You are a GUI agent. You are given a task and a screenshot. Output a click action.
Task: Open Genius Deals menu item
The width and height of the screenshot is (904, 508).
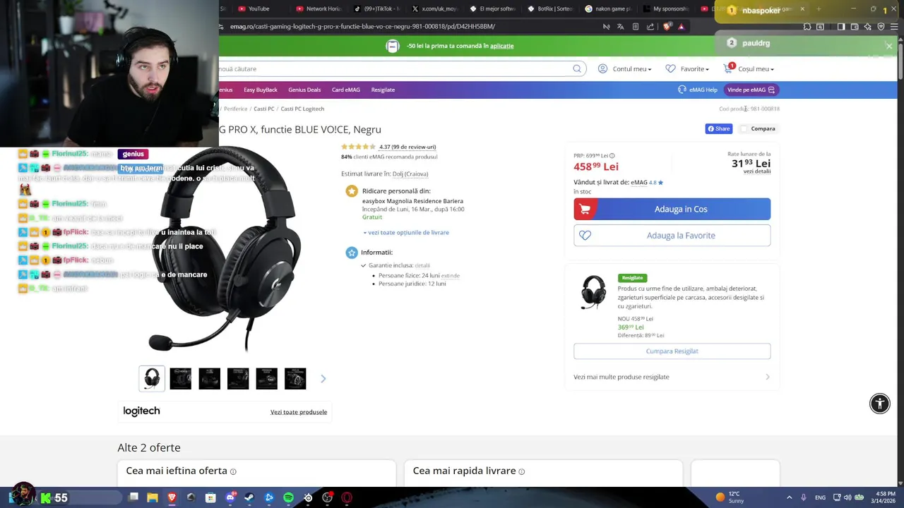(304, 90)
